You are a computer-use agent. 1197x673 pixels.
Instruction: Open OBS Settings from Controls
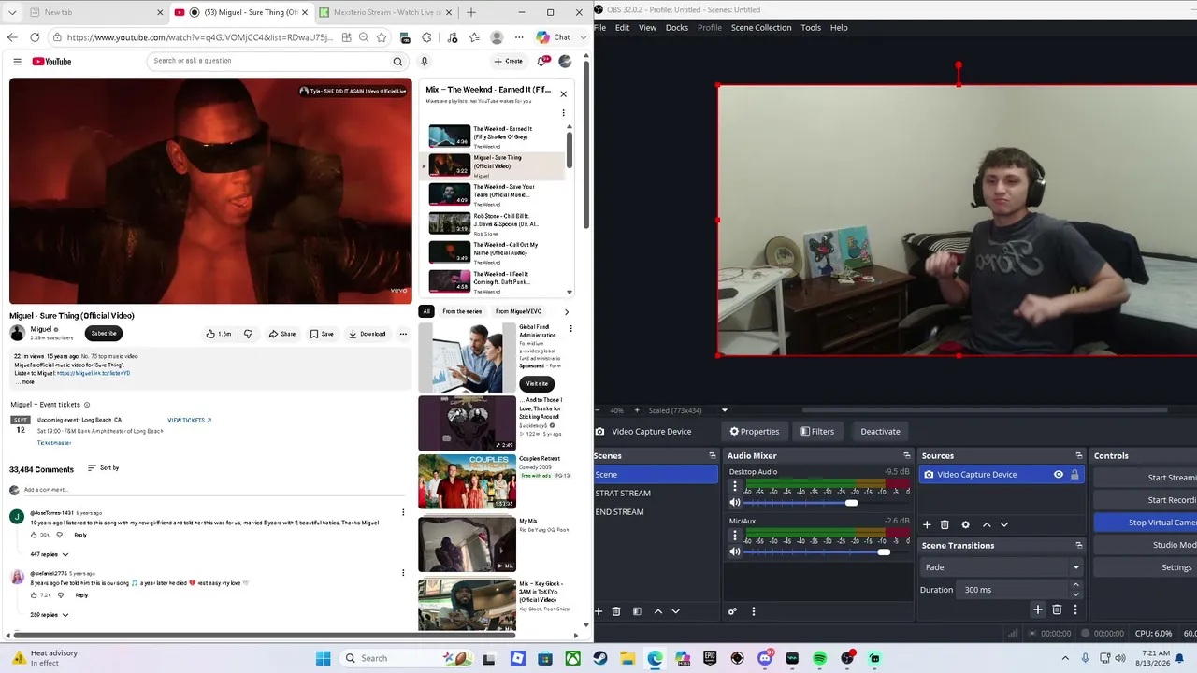tap(1145, 567)
